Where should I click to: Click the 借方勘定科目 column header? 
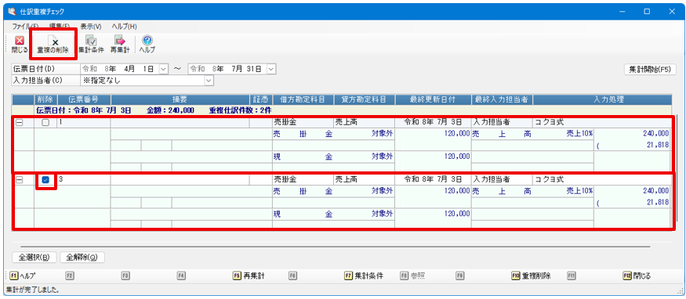[303, 99]
